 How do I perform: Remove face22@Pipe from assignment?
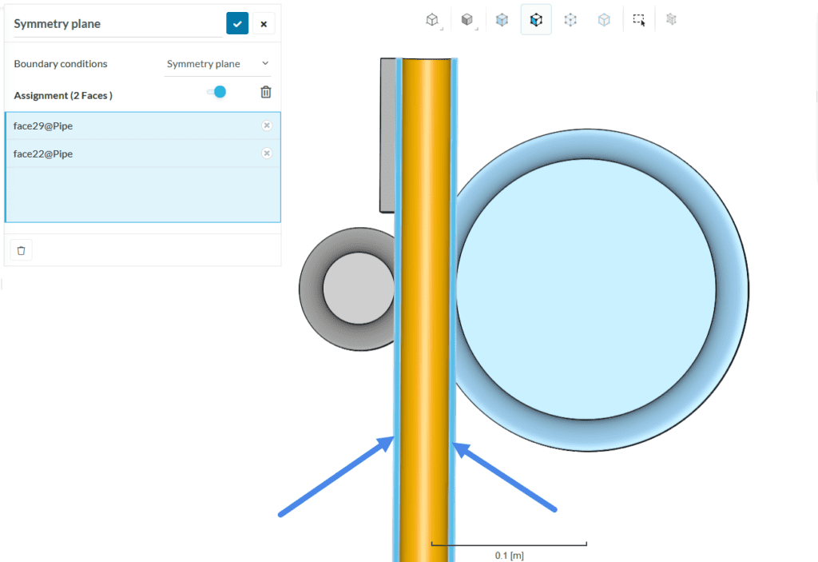click(x=267, y=153)
